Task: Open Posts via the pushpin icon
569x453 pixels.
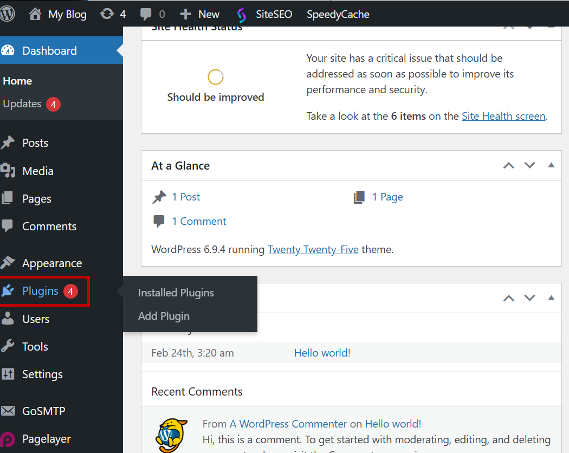Action: [x=8, y=143]
